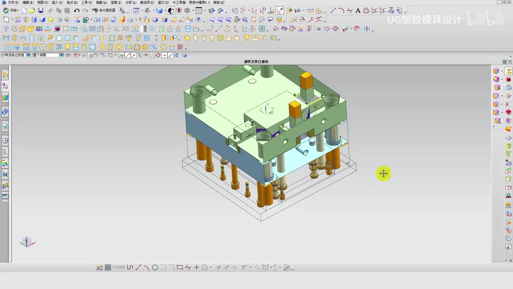Viewport: 513px width, 289px height.
Task: Click the text 'A' tool icon
Action: (358, 10)
